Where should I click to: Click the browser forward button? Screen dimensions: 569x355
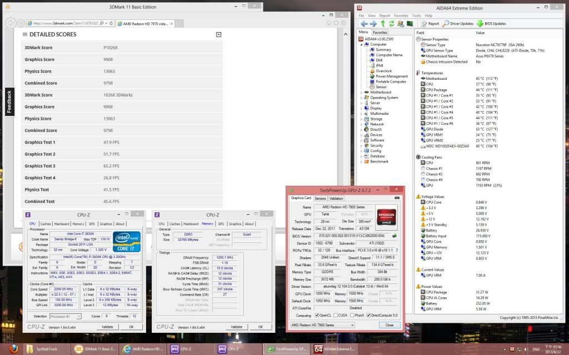(x=22, y=23)
